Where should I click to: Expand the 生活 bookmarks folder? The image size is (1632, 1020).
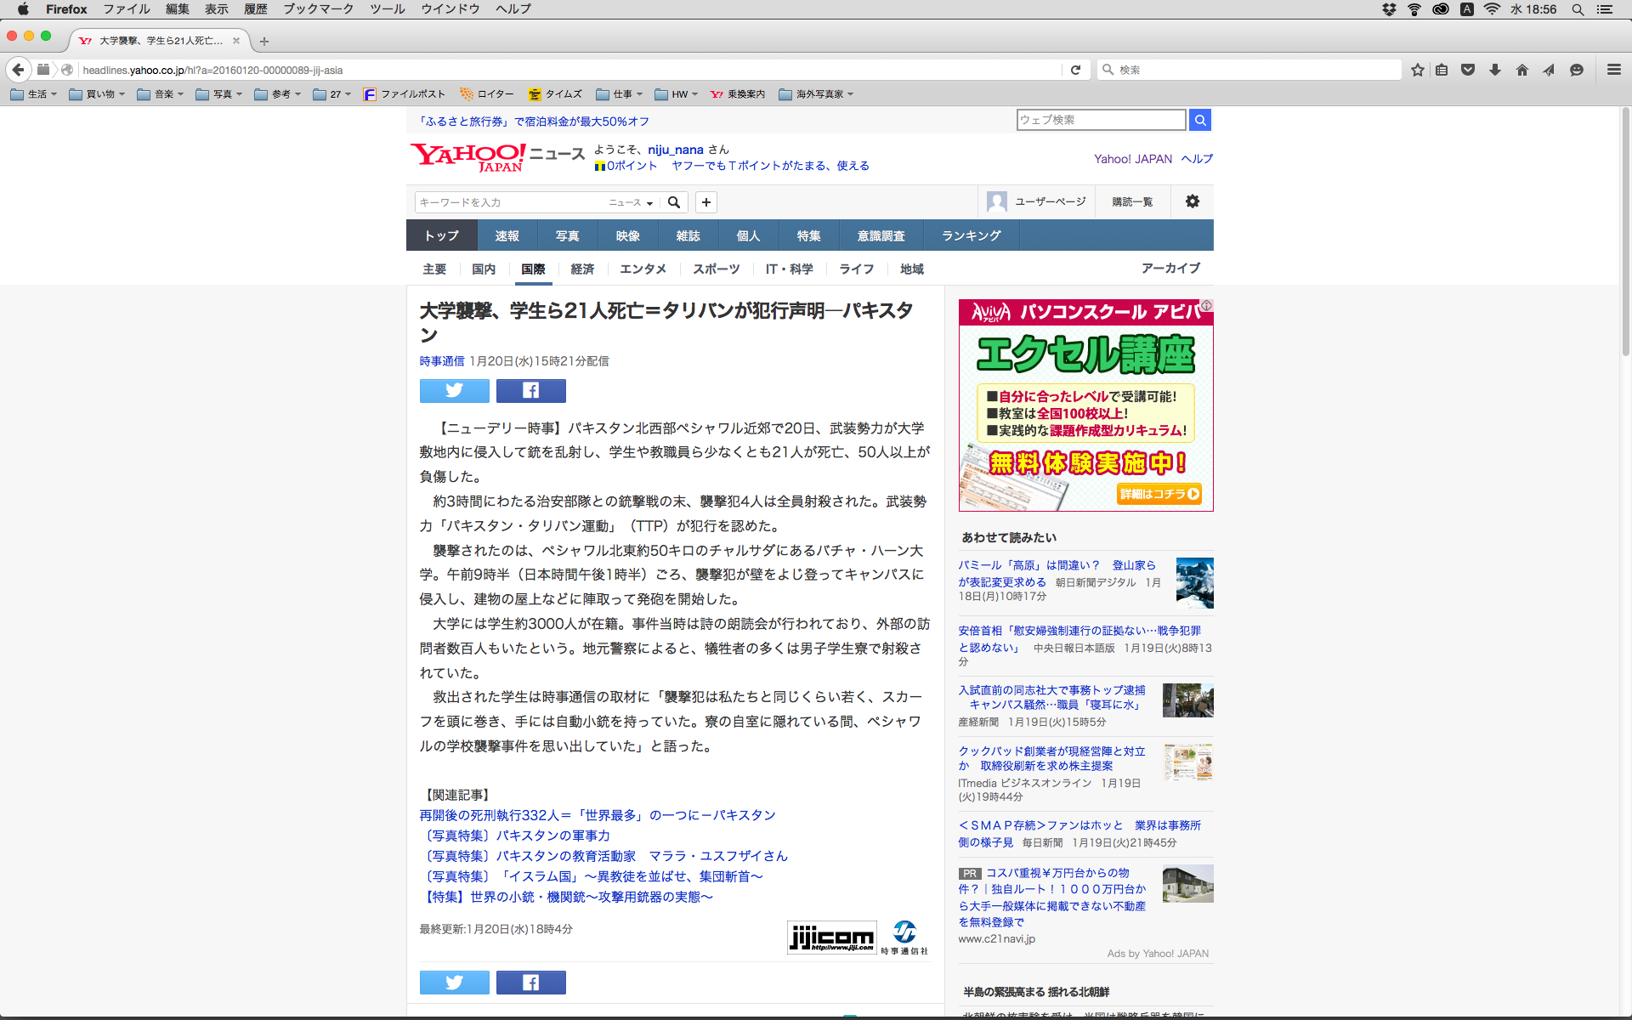(34, 94)
